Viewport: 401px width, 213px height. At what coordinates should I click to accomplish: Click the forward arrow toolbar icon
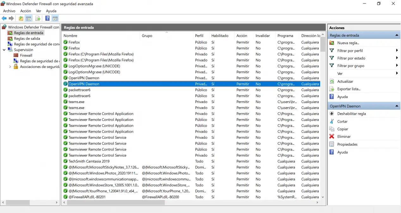click(11, 18)
